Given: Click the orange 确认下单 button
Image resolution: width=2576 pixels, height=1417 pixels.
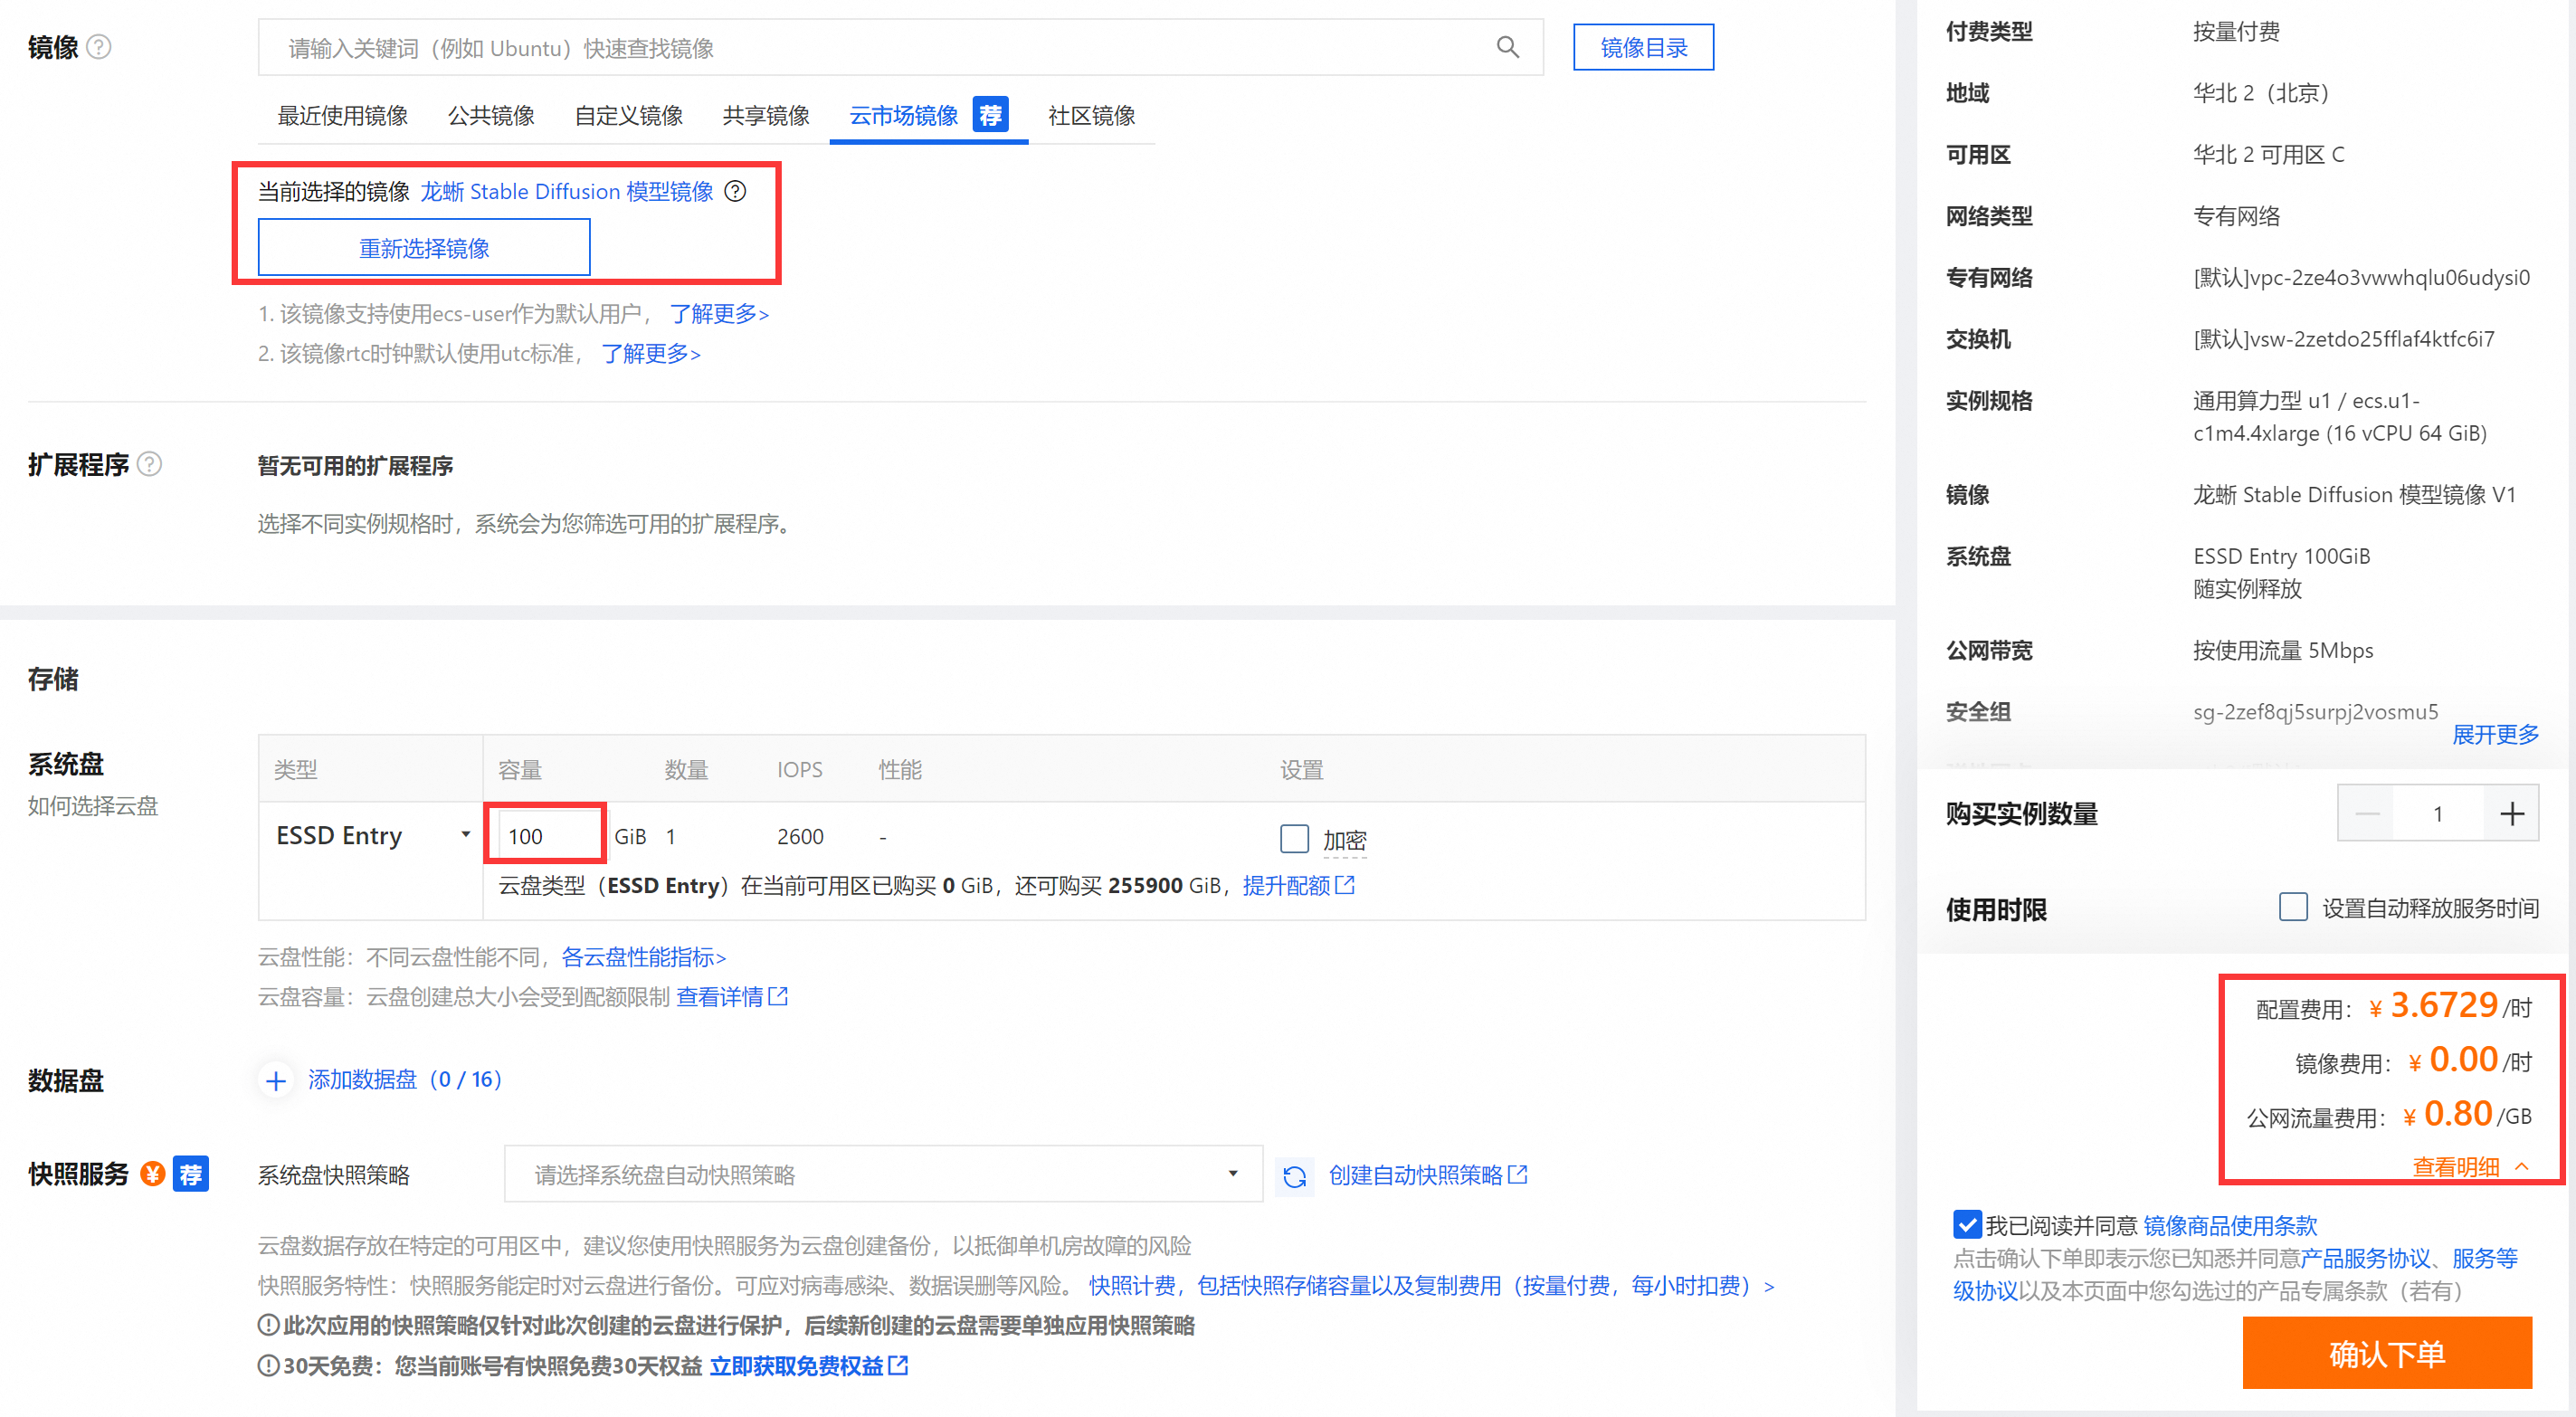Looking at the screenshot, I should coord(2386,1353).
